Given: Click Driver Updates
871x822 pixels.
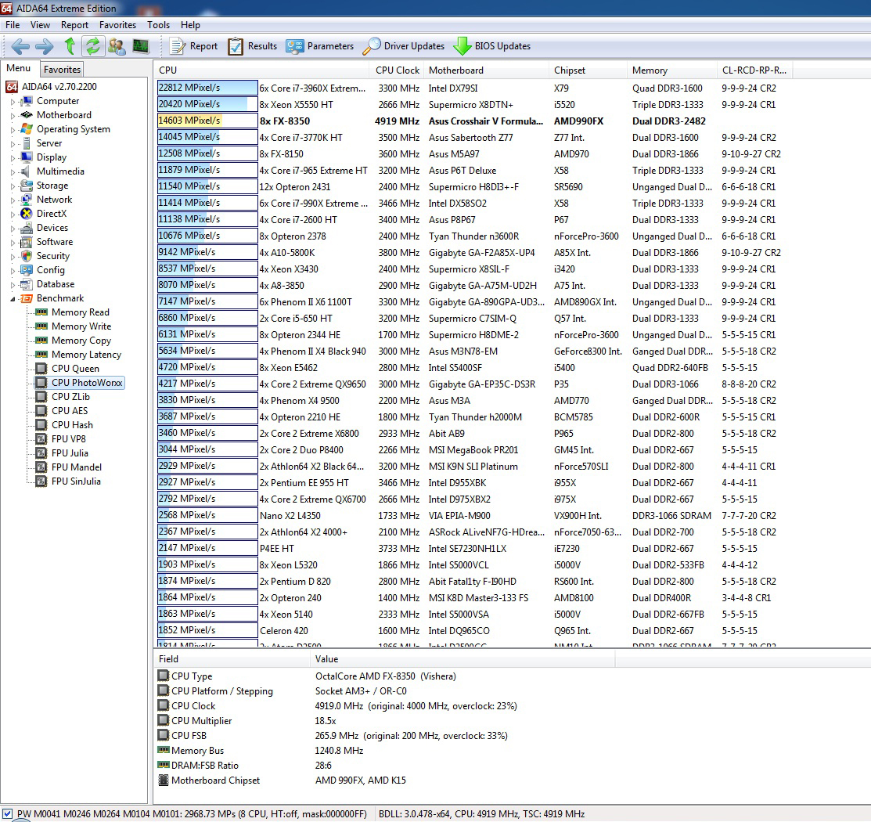Looking at the screenshot, I should pyautogui.click(x=404, y=46).
